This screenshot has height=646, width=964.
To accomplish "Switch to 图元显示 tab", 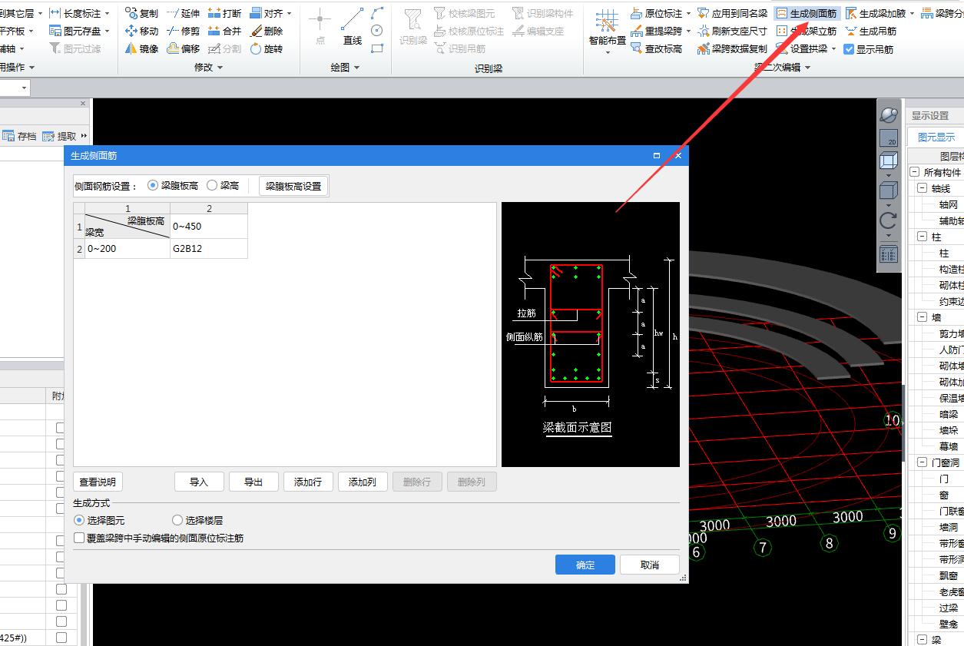I will pos(936,137).
